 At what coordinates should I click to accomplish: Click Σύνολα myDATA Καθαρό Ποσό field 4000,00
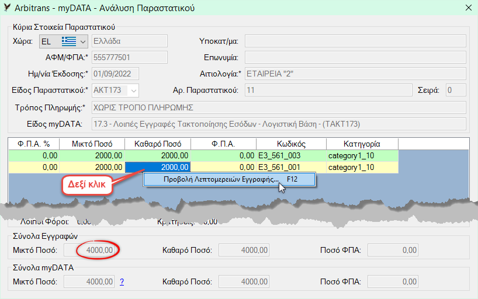[244, 281]
